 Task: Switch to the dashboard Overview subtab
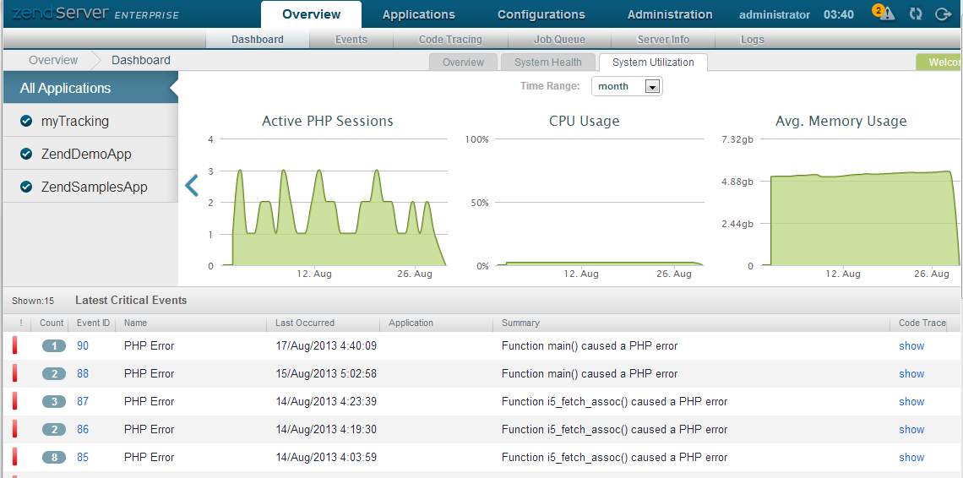[463, 62]
